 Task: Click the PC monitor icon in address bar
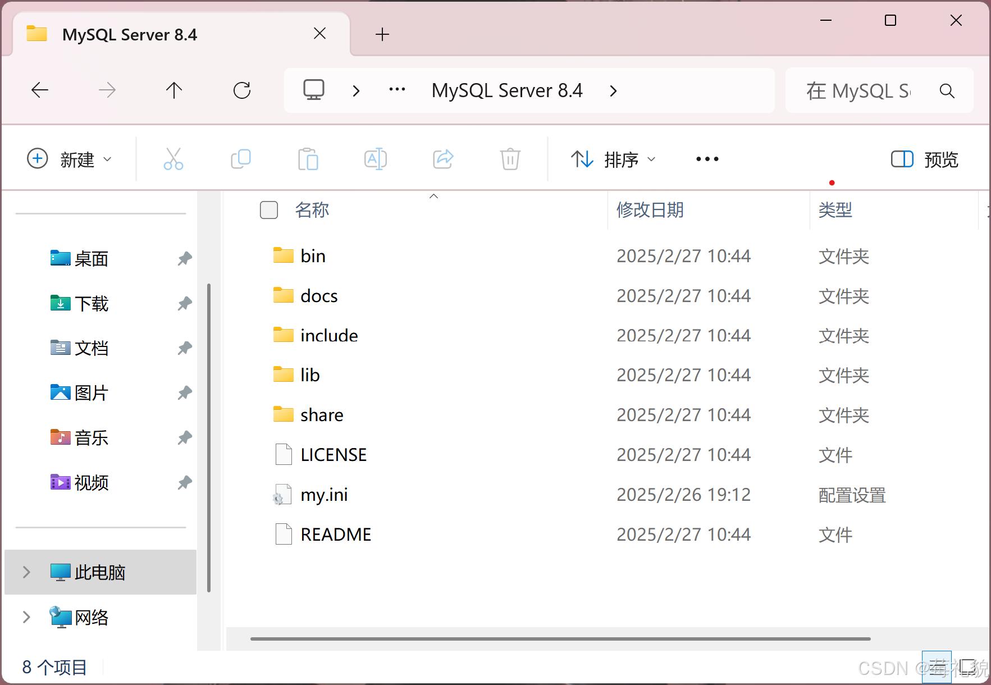pos(314,90)
